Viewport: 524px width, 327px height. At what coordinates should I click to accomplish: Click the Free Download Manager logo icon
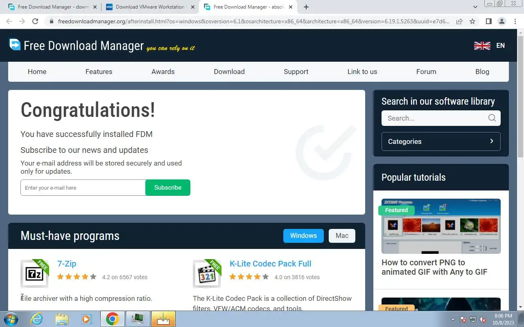(x=15, y=45)
